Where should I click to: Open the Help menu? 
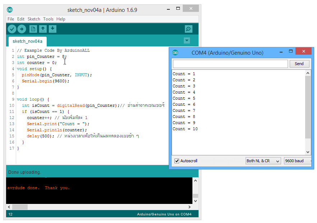61,19
